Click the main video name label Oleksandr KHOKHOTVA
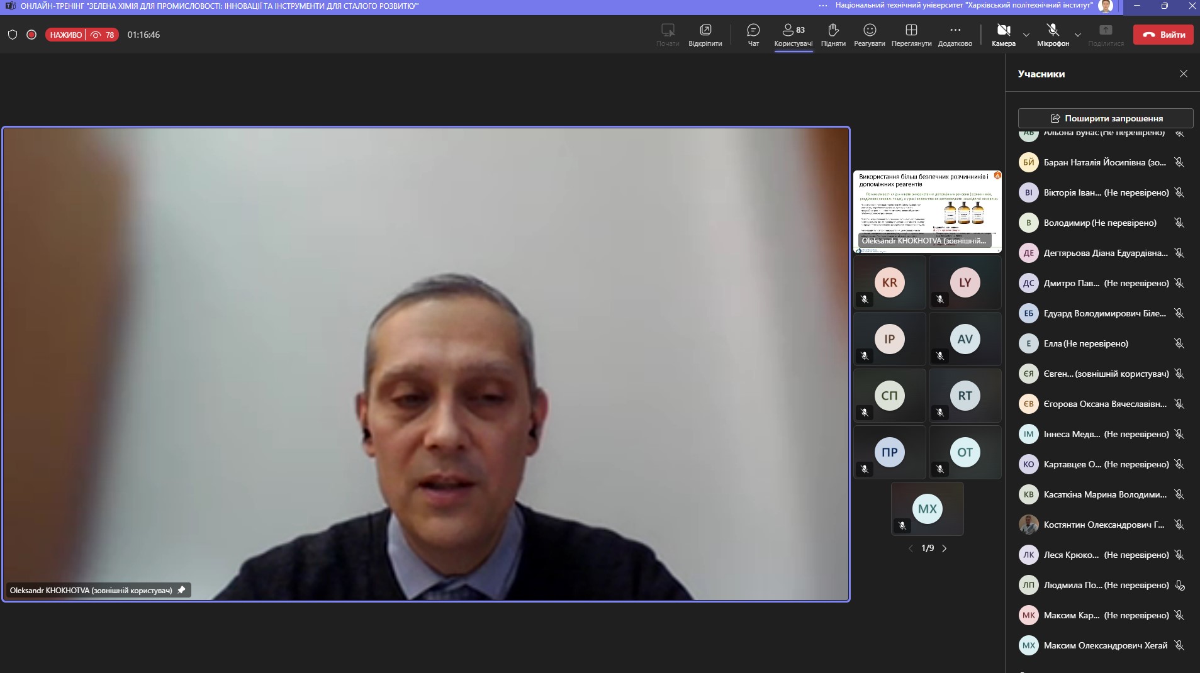 pyautogui.click(x=91, y=591)
